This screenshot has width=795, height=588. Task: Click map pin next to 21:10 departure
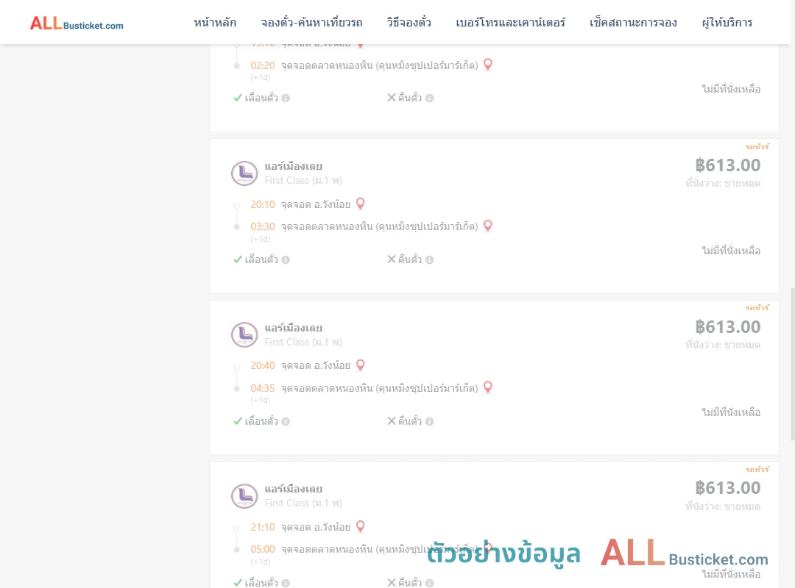pyautogui.click(x=361, y=526)
